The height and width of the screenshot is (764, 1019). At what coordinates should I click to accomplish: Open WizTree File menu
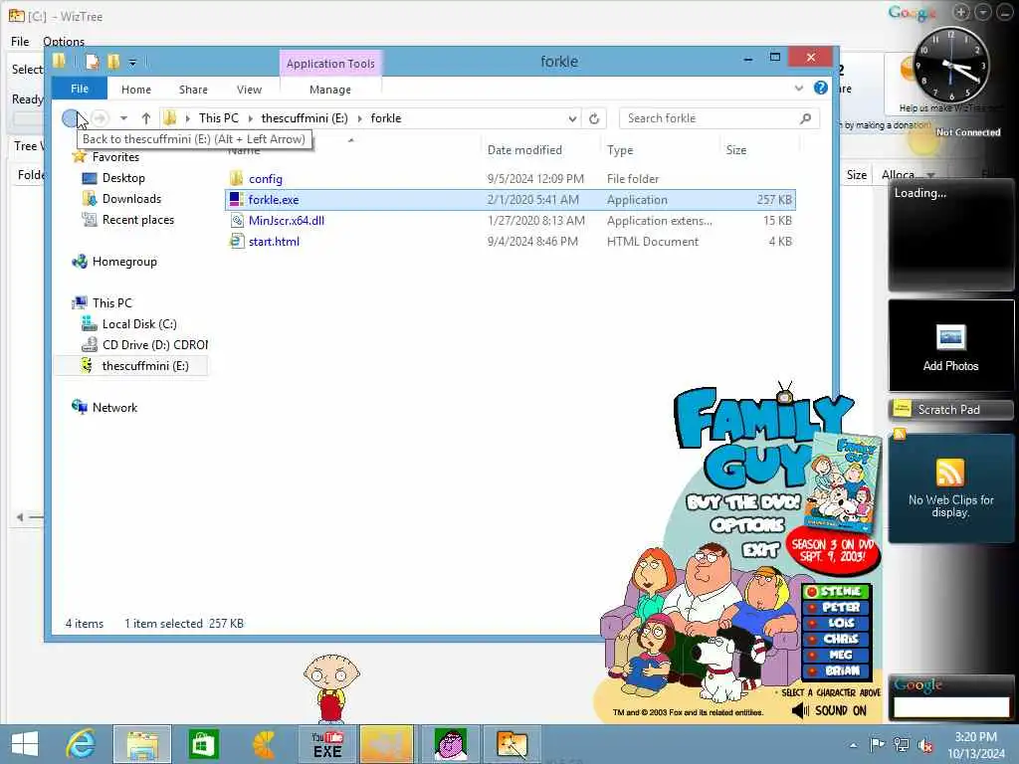(x=20, y=41)
